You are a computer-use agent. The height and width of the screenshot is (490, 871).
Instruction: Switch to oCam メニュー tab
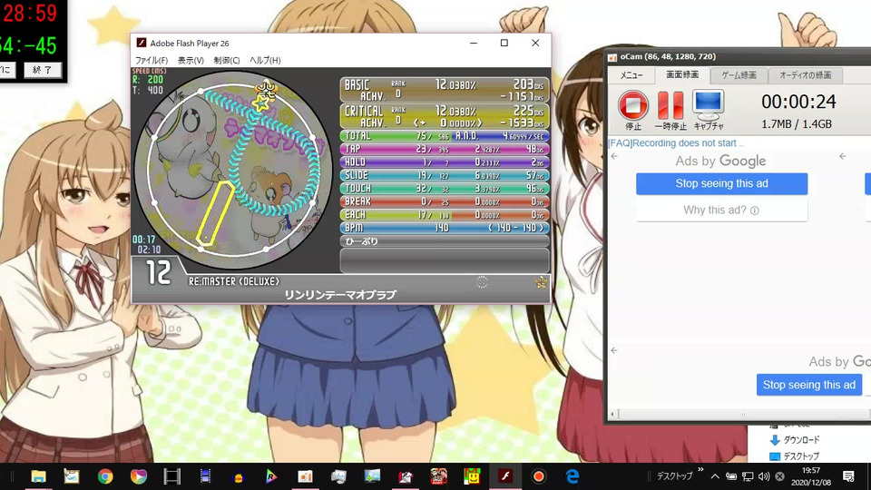(x=631, y=75)
